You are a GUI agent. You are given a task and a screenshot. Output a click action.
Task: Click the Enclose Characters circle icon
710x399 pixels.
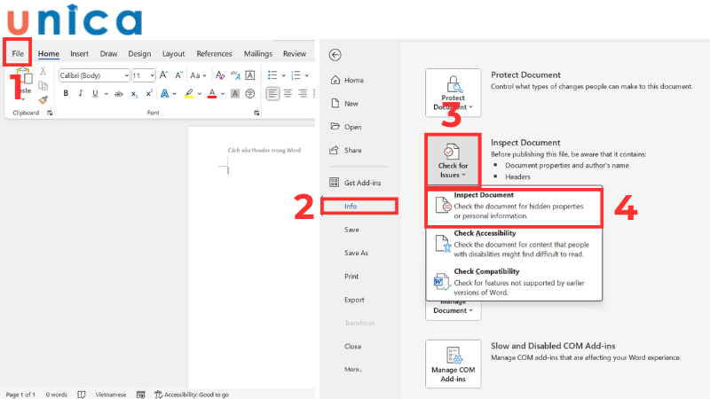250,94
